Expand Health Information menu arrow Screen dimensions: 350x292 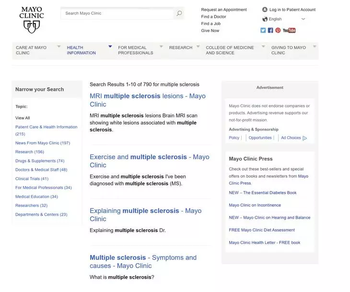pos(110,47)
